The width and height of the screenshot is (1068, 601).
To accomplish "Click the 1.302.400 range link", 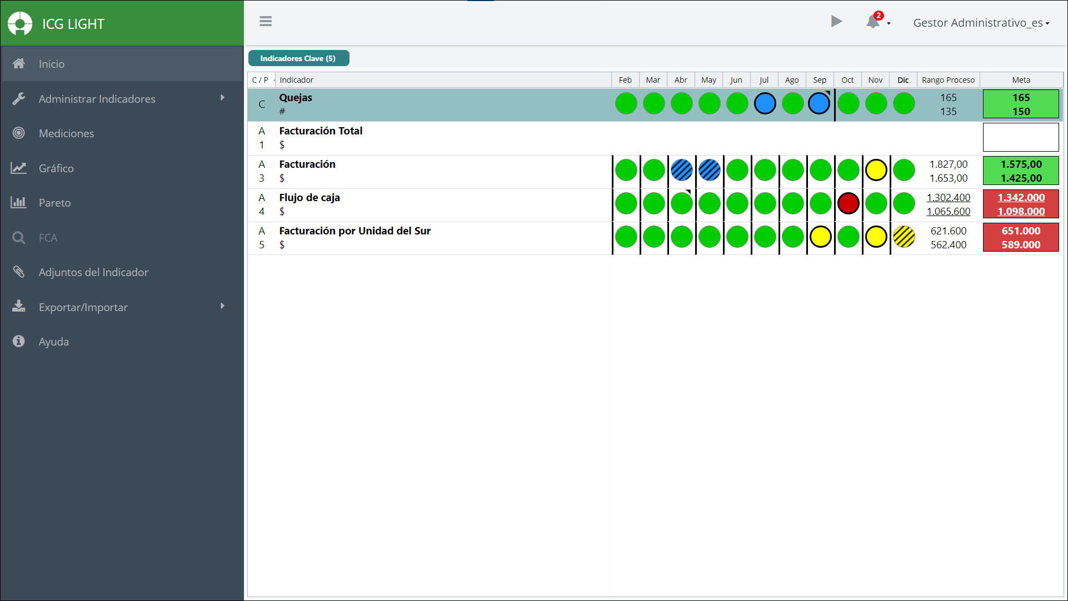I will point(948,198).
